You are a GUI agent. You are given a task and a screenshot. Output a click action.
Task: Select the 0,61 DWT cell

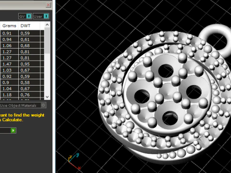pos(29,39)
